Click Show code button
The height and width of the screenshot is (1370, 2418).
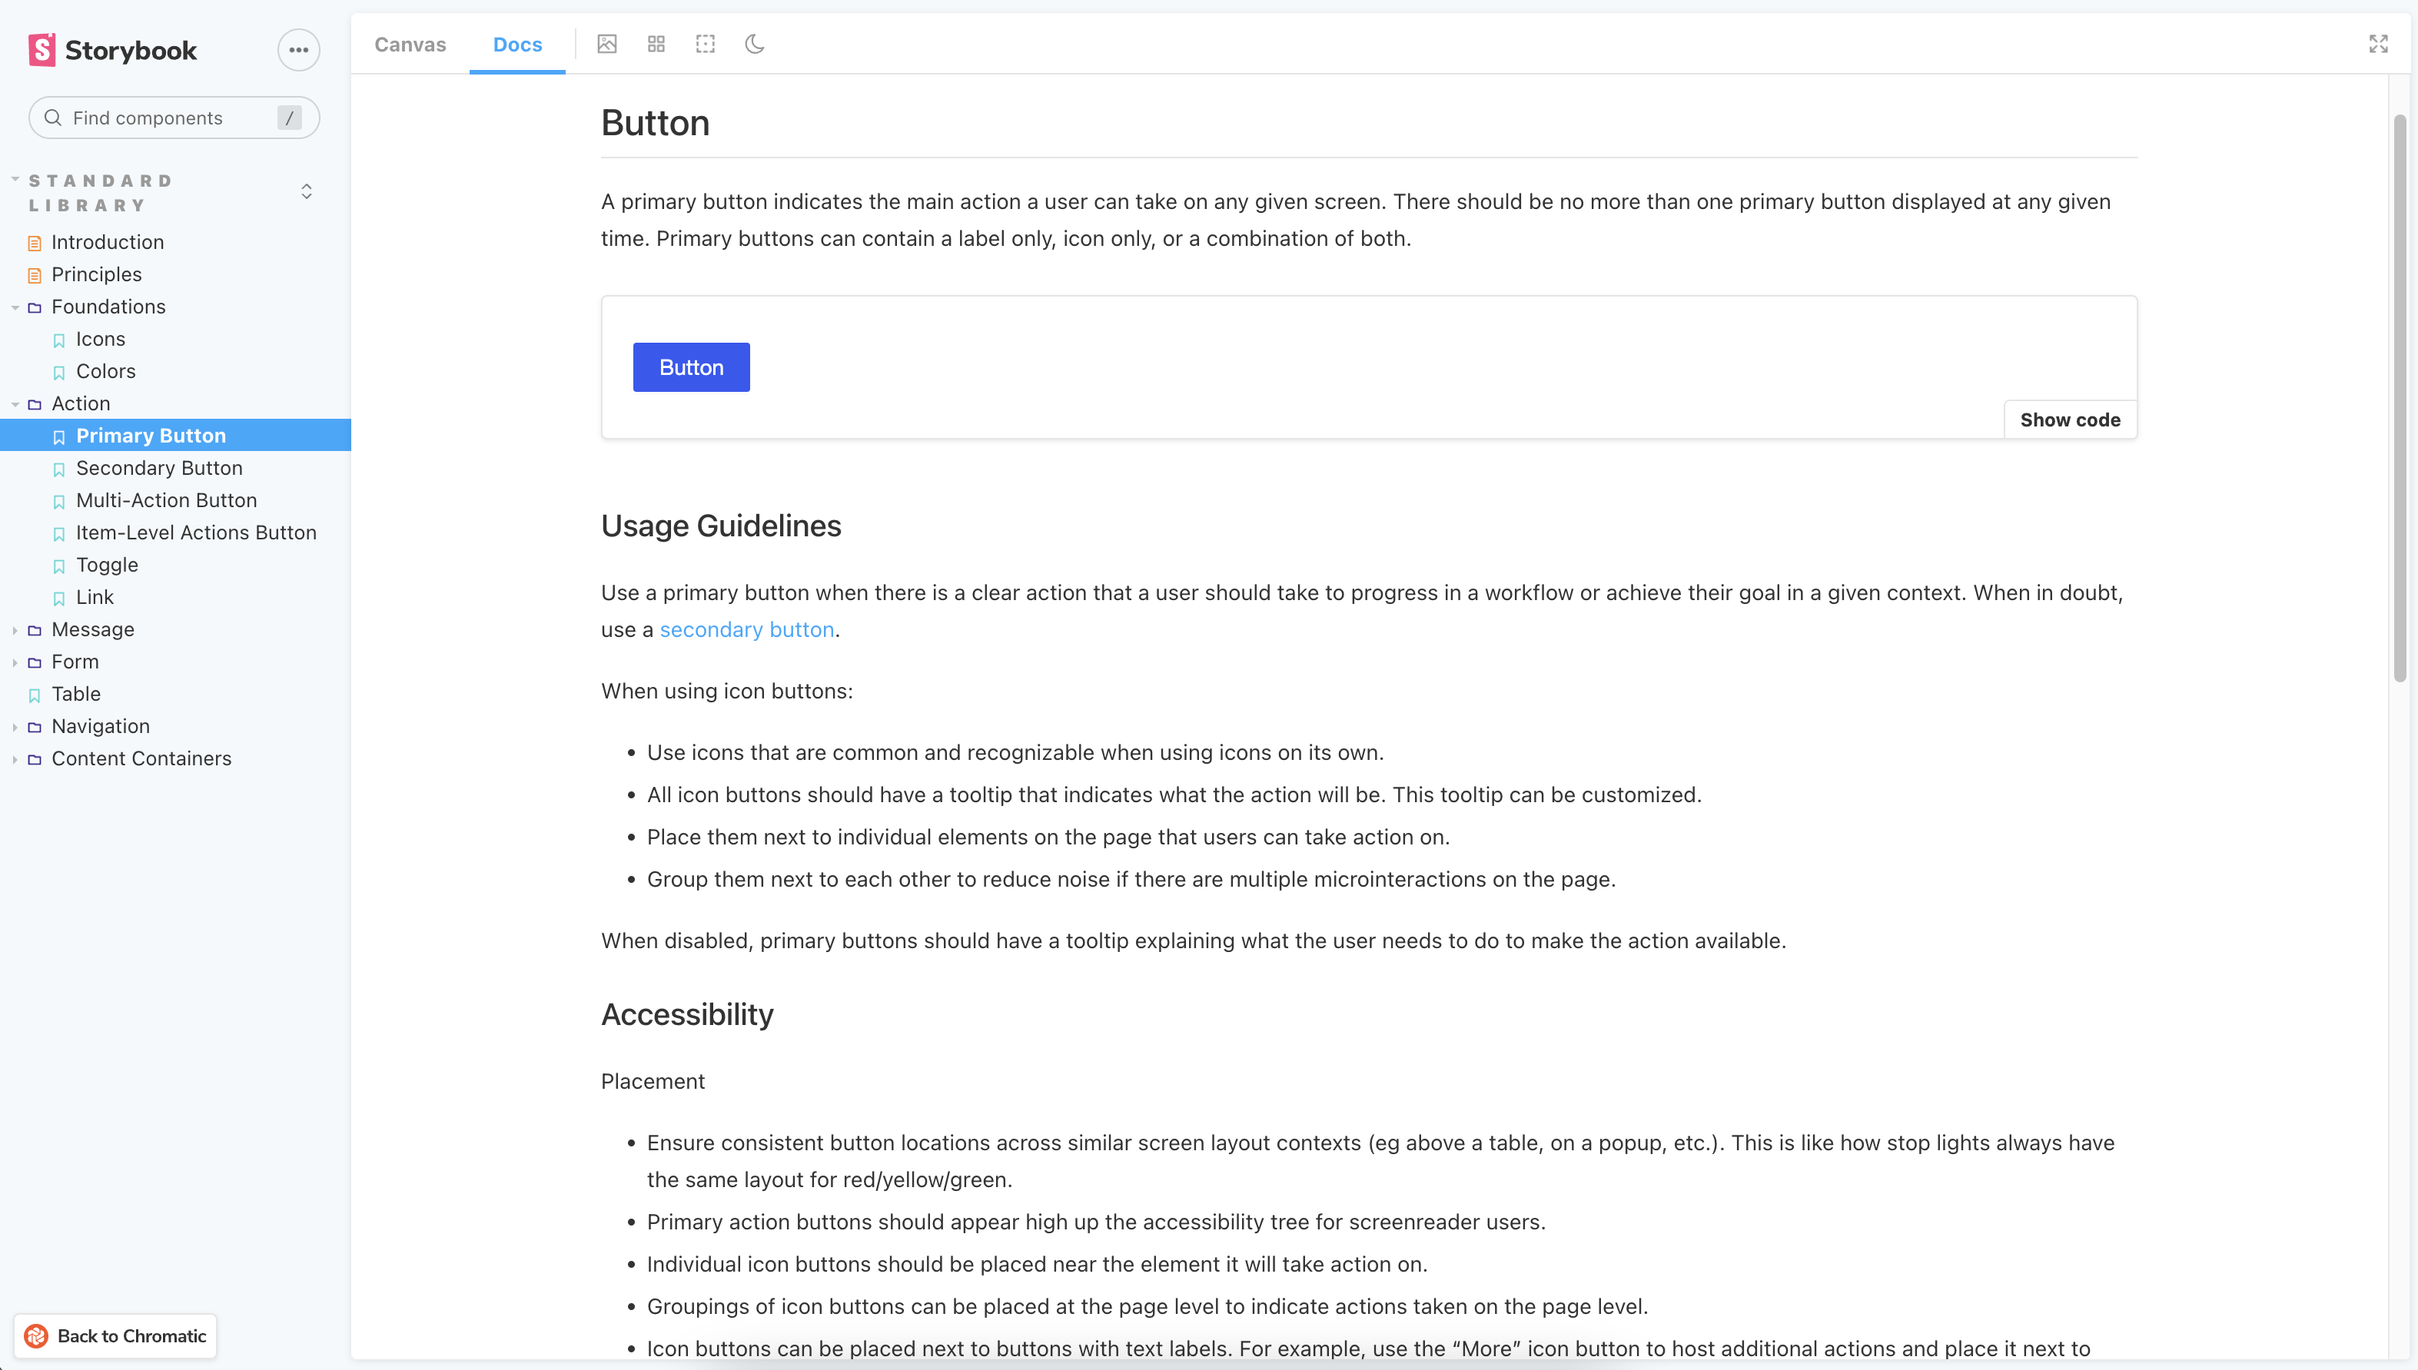2071,419
